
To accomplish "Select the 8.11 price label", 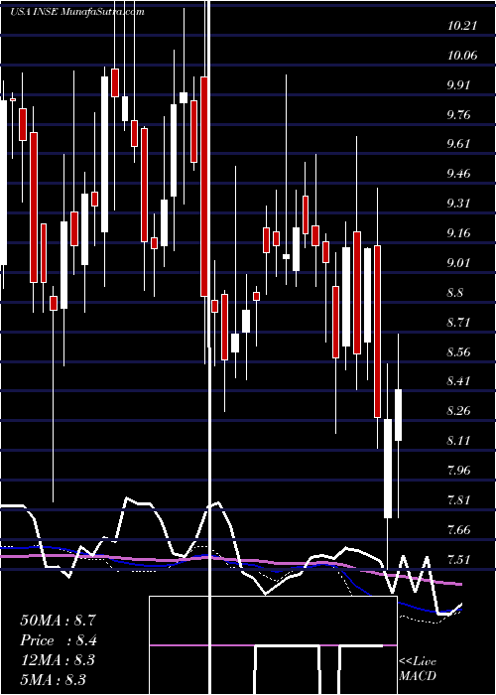I will click(x=460, y=441).
